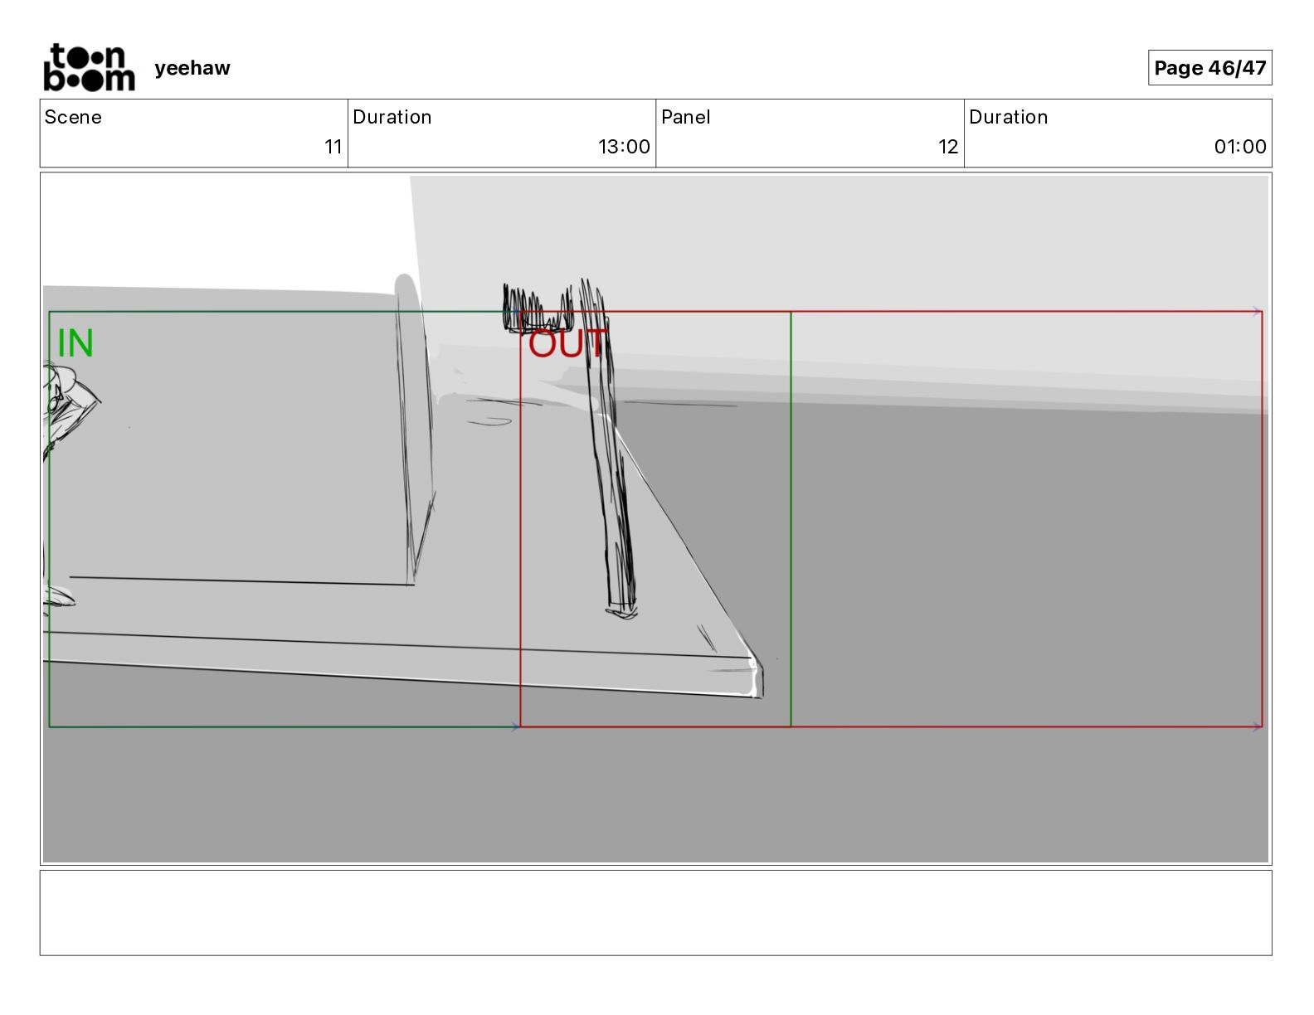Click the arrow at the OUT frame's bottom-right corner

click(x=1258, y=726)
